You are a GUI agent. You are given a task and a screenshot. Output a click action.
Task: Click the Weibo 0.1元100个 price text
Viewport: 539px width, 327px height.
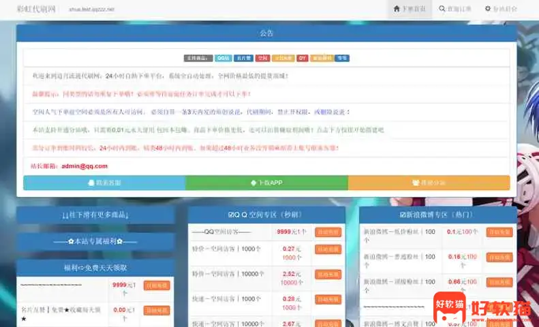(463, 232)
